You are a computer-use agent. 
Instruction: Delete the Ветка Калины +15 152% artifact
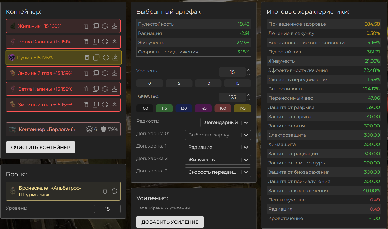pos(86,89)
